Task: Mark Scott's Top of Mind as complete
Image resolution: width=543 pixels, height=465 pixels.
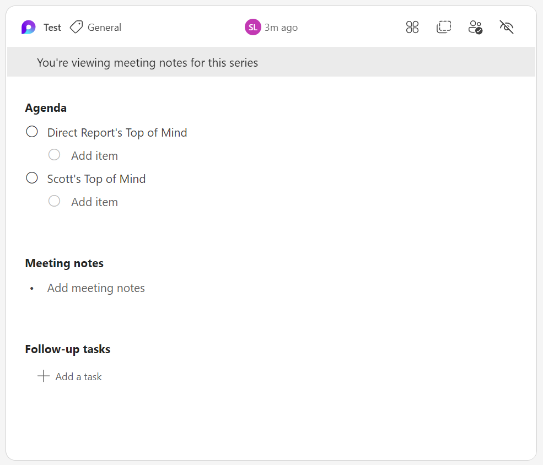Action: [31, 177]
